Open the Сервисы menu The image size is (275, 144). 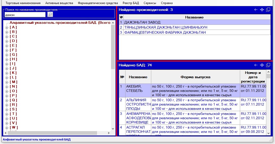click(x=150, y=3)
